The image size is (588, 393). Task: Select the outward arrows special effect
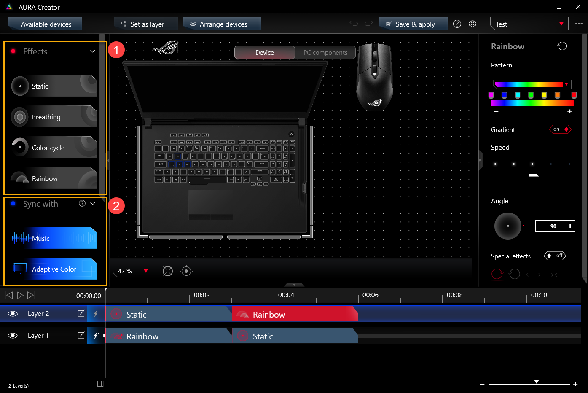pos(533,275)
